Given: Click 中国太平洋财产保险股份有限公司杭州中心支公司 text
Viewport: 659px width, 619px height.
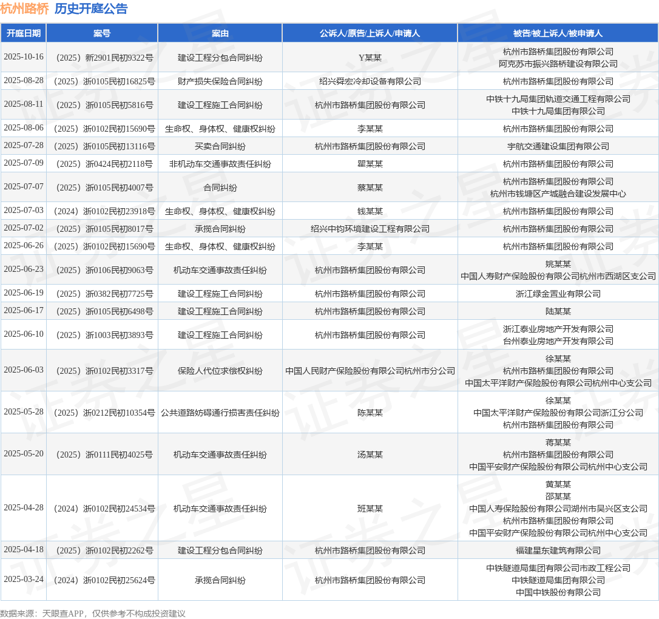Looking at the screenshot, I should (x=558, y=383).
